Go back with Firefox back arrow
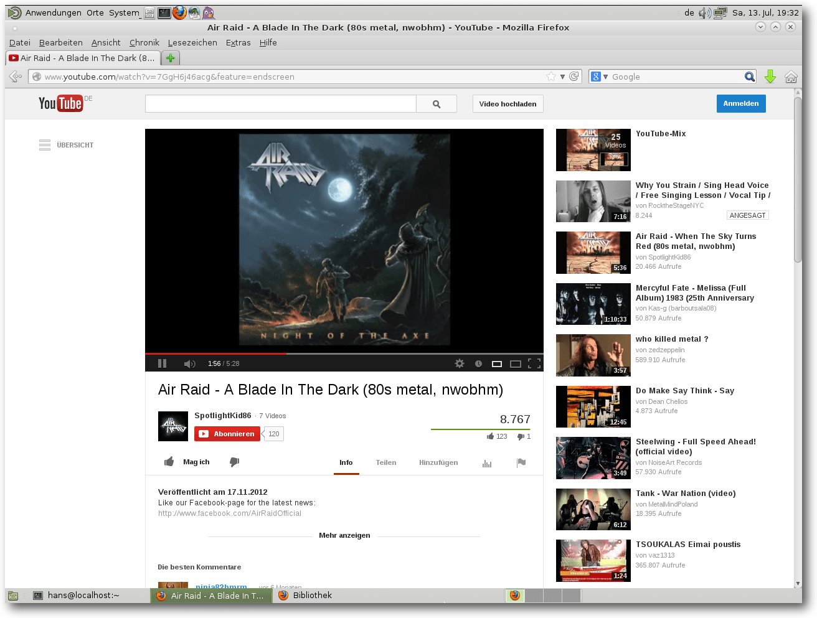The image size is (817, 618). (x=16, y=77)
